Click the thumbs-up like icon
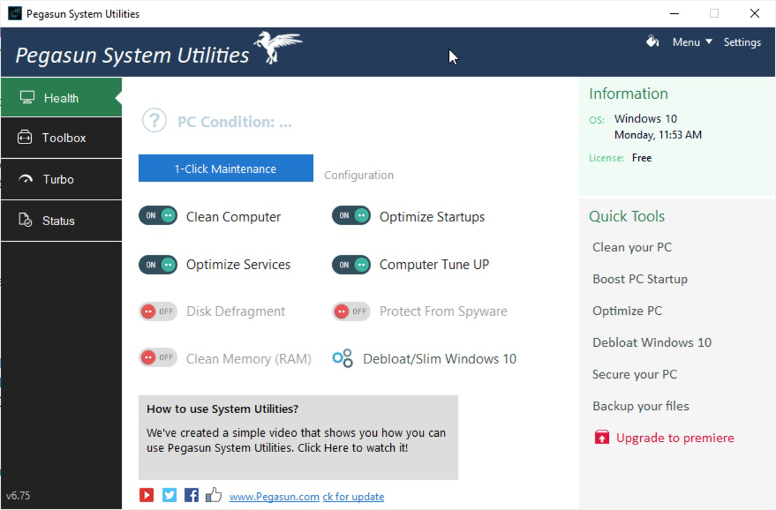The height and width of the screenshot is (510, 776). click(x=214, y=495)
